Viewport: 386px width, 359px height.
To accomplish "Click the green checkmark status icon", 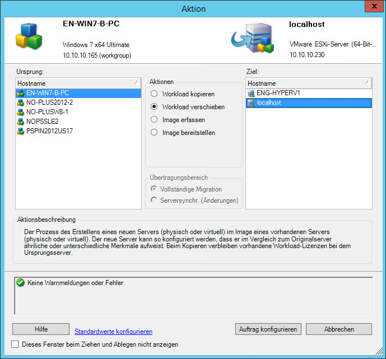I will [21, 283].
